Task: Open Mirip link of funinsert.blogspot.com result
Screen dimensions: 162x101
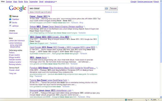Action: click(x=82, y=23)
